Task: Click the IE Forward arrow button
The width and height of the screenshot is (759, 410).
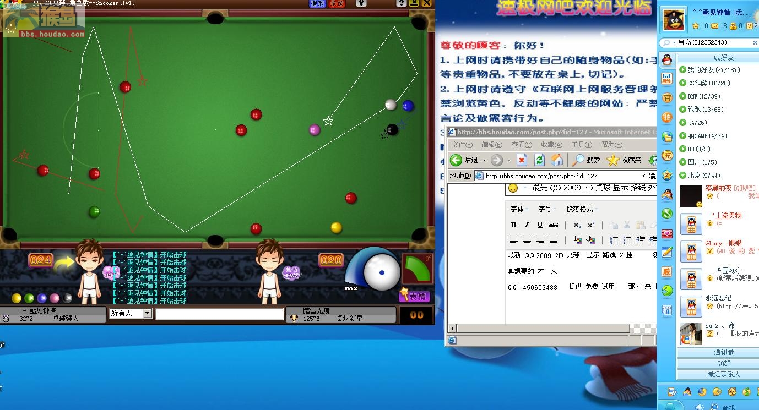Action: coord(497,160)
